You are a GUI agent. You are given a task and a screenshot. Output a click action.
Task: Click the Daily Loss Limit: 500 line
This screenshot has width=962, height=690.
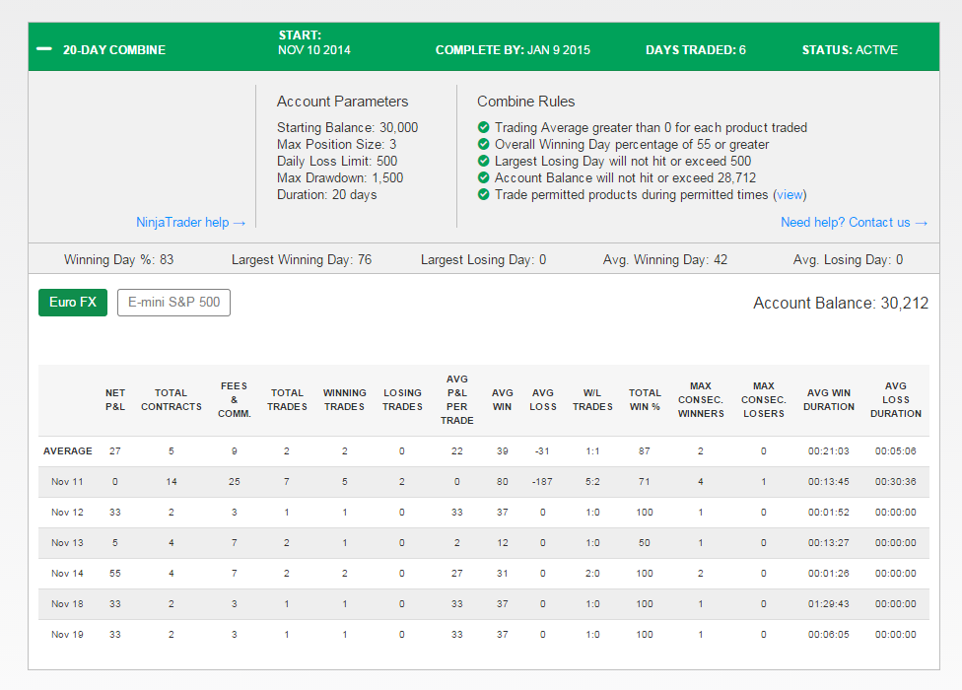coord(337,161)
